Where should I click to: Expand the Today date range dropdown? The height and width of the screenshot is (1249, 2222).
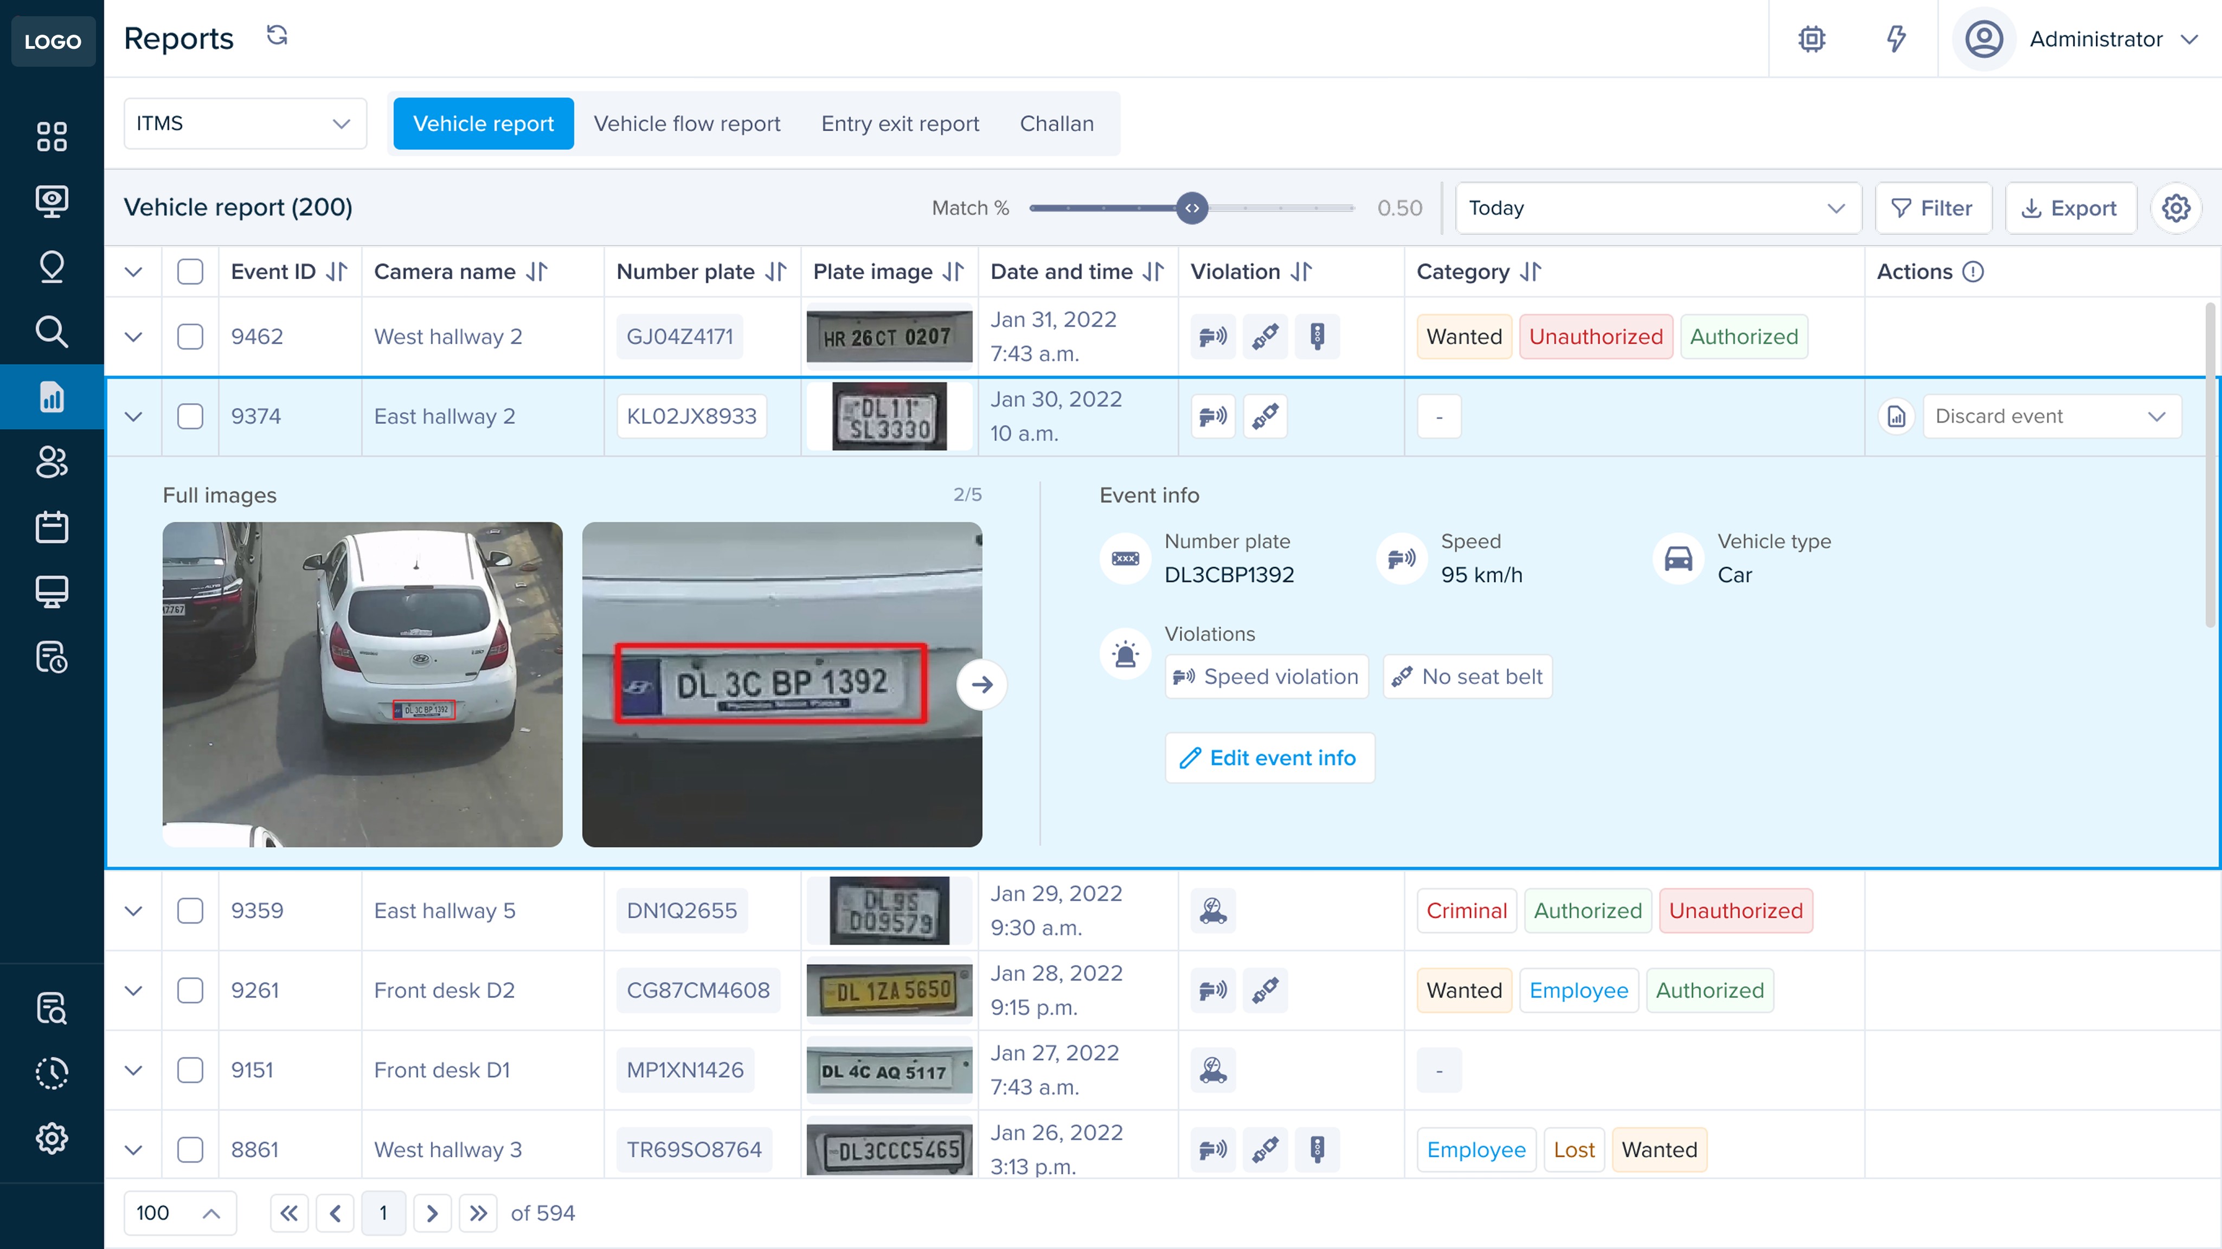pyautogui.click(x=1657, y=208)
